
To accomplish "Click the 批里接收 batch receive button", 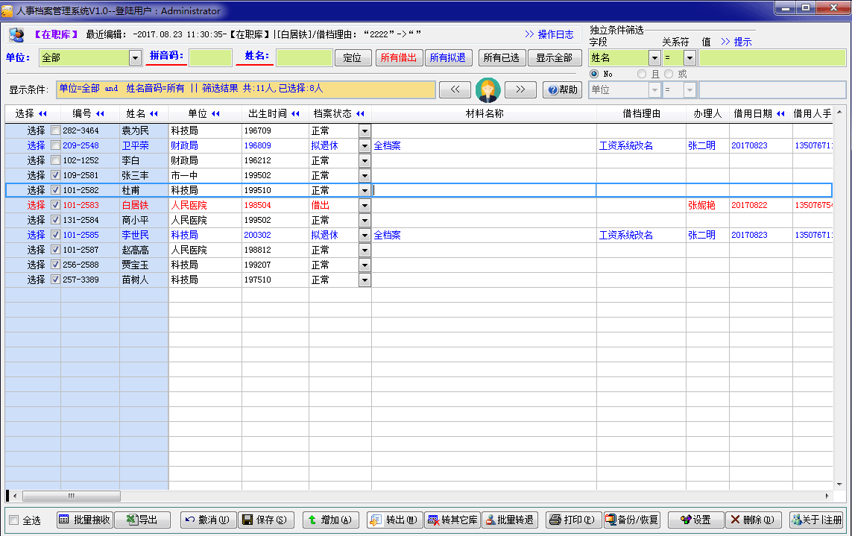I will tap(85, 520).
